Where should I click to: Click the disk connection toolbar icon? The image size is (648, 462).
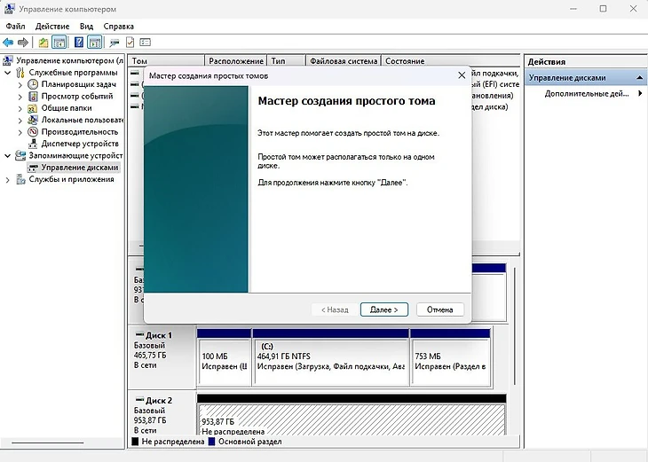point(115,42)
